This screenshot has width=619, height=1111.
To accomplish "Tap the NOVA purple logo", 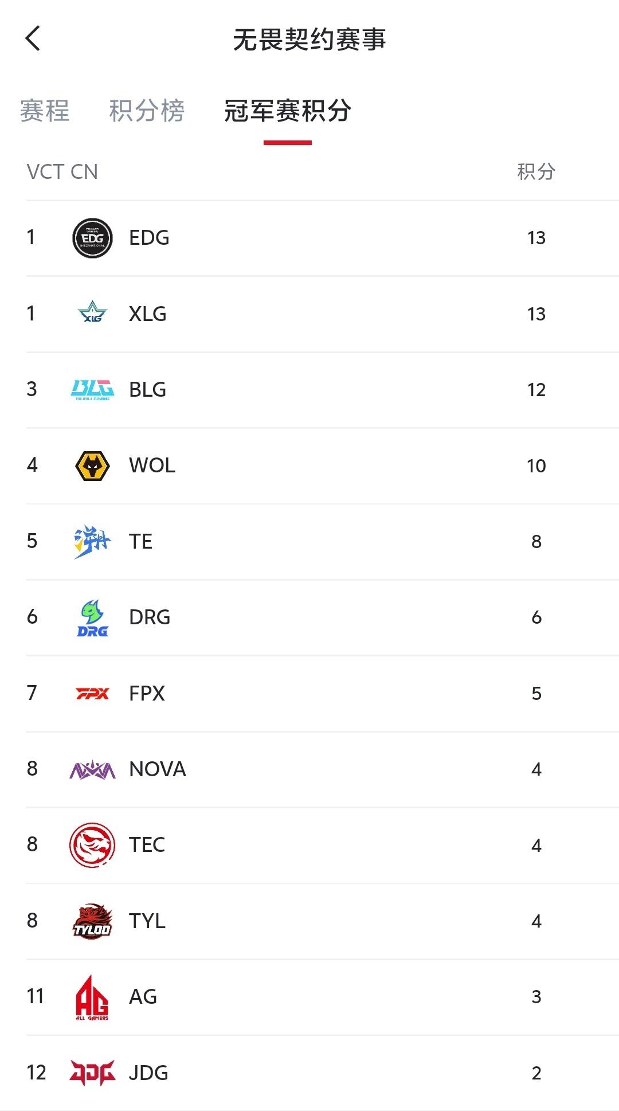I will 92,769.
